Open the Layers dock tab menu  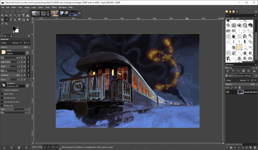[x=256, y=76]
